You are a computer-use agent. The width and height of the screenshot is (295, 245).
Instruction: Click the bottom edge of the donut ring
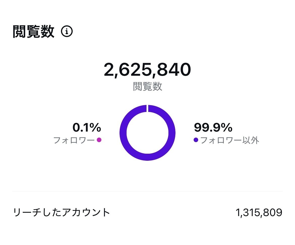pyautogui.click(x=147, y=157)
